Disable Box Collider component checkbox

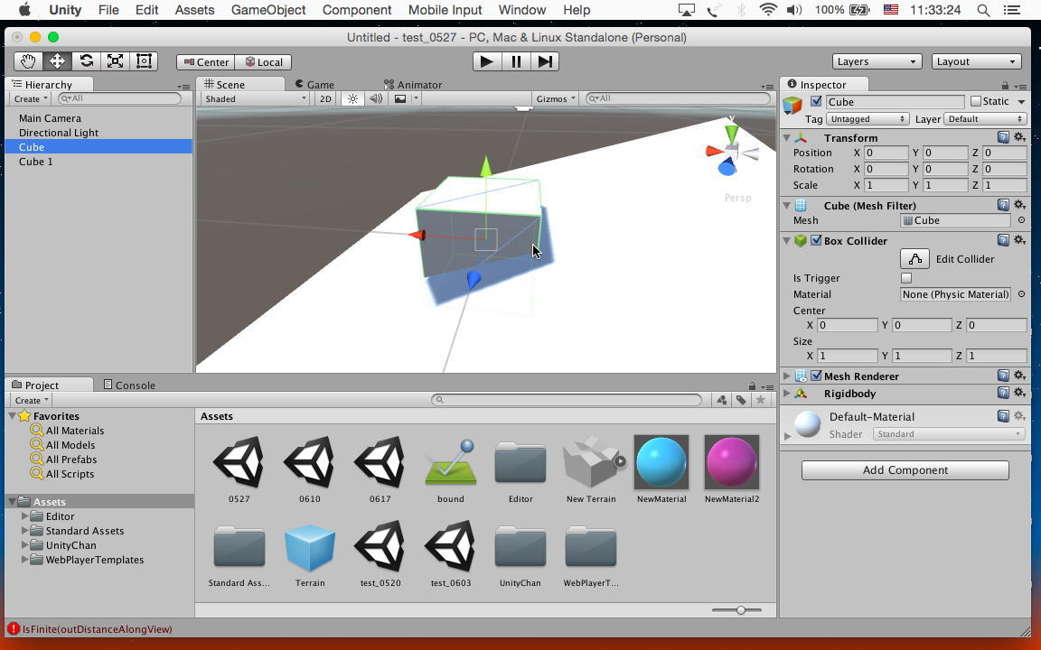pyautogui.click(x=816, y=240)
